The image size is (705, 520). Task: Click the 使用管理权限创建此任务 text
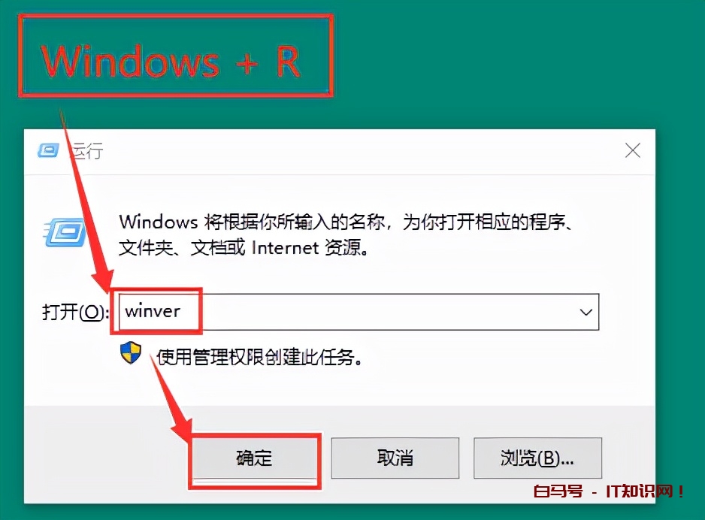(259, 357)
